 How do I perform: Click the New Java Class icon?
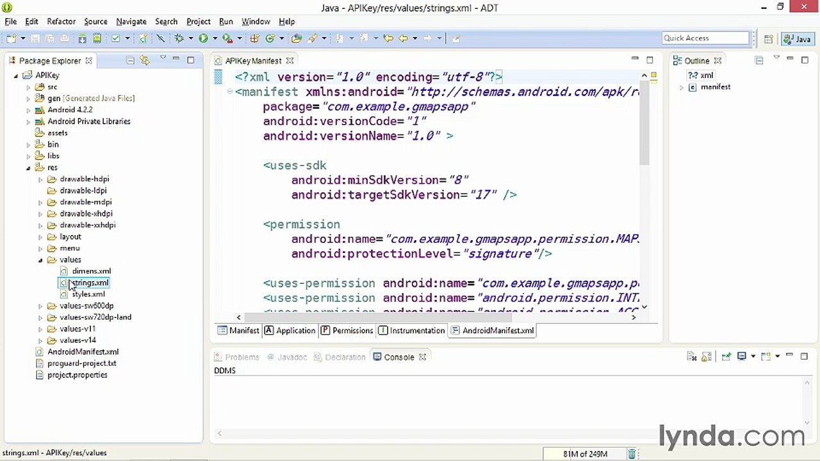(270, 38)
